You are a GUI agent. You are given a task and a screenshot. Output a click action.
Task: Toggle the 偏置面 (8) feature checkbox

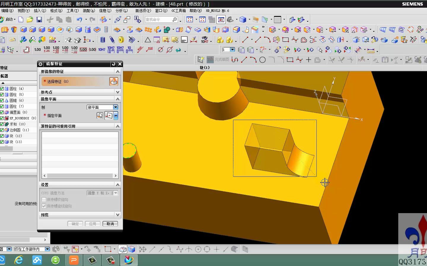coord(2,112)
